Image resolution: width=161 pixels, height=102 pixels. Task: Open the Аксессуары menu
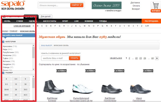[49, 21]
